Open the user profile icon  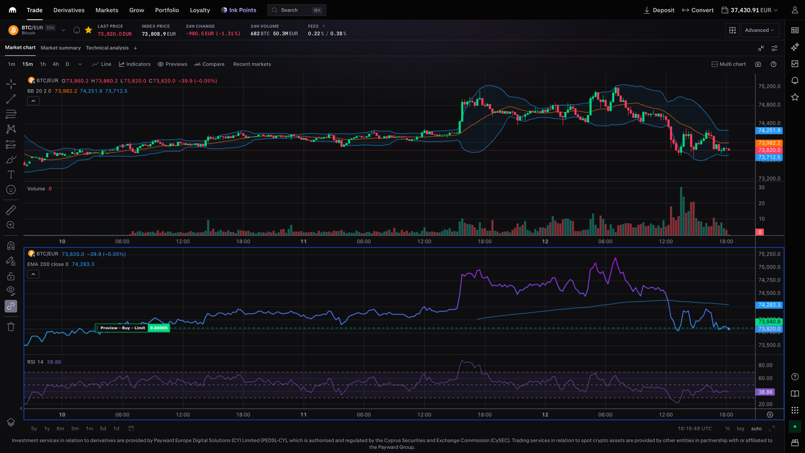click(795, 10)
